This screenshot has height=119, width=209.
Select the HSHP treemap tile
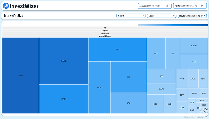point(203,79)
